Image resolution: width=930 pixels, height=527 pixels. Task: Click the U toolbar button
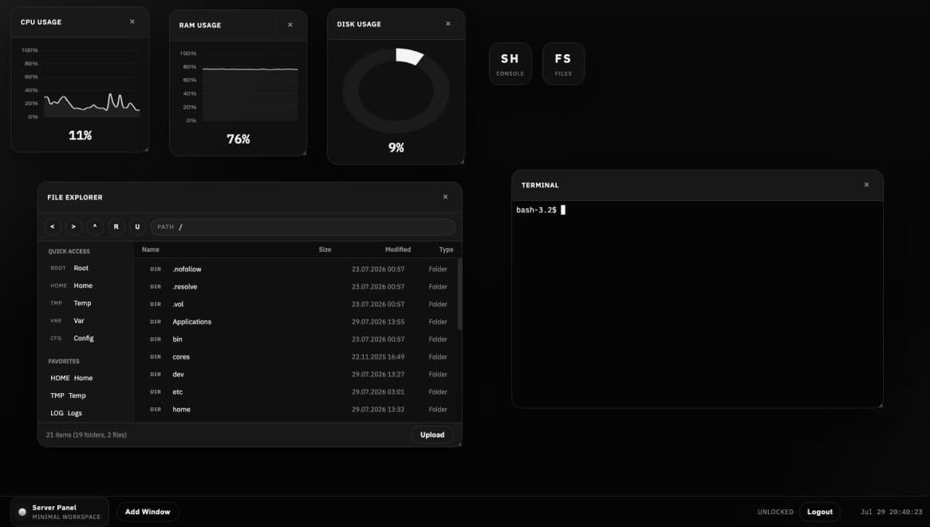[x=138, y=227]
